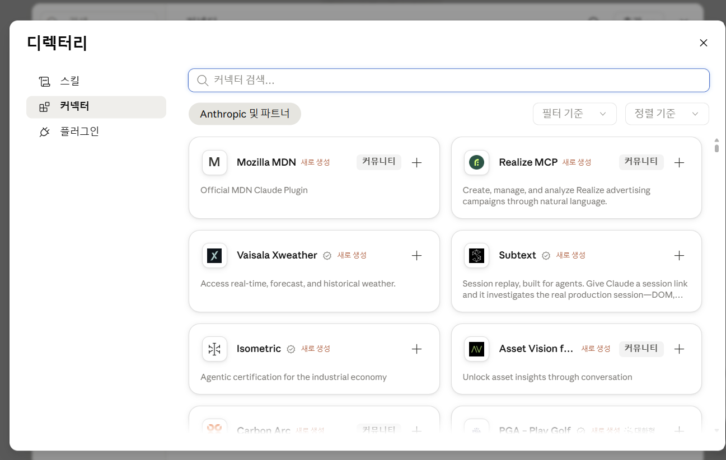
Task: Click the connector list scrollbar thumb
Action: coord(716,148)
